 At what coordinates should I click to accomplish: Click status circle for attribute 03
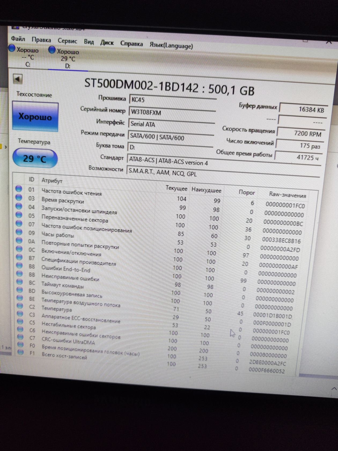coord(19,198)
